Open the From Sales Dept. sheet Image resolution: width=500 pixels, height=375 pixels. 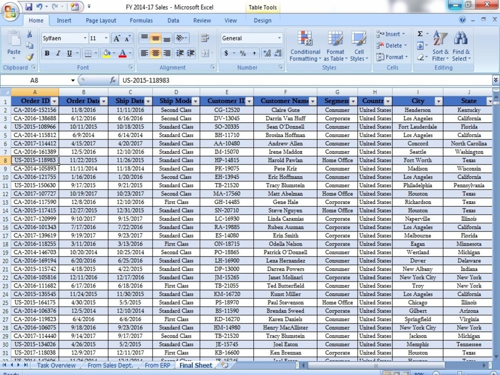coord(110,365)
